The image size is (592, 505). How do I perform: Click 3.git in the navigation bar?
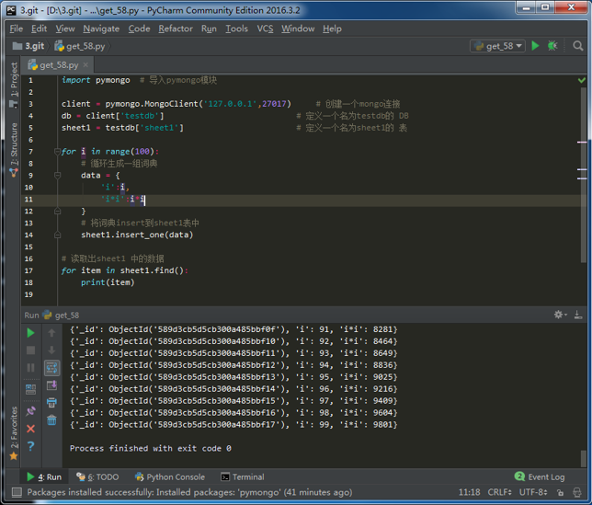tap(29, 46)
